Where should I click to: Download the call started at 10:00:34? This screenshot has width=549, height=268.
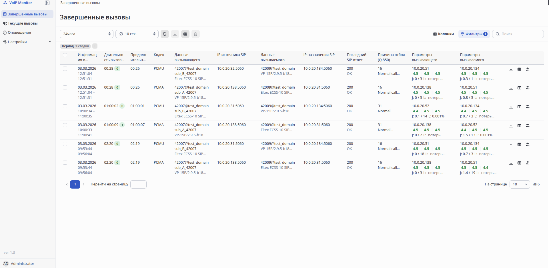(x=511, y=107)
